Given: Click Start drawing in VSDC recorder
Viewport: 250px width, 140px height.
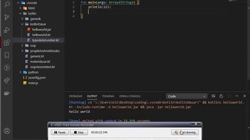Looking at the screenshot, I should pyautogui.click(x=185, y=132).
